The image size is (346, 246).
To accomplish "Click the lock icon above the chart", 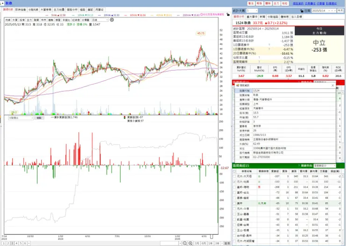I will click(228, 14).
